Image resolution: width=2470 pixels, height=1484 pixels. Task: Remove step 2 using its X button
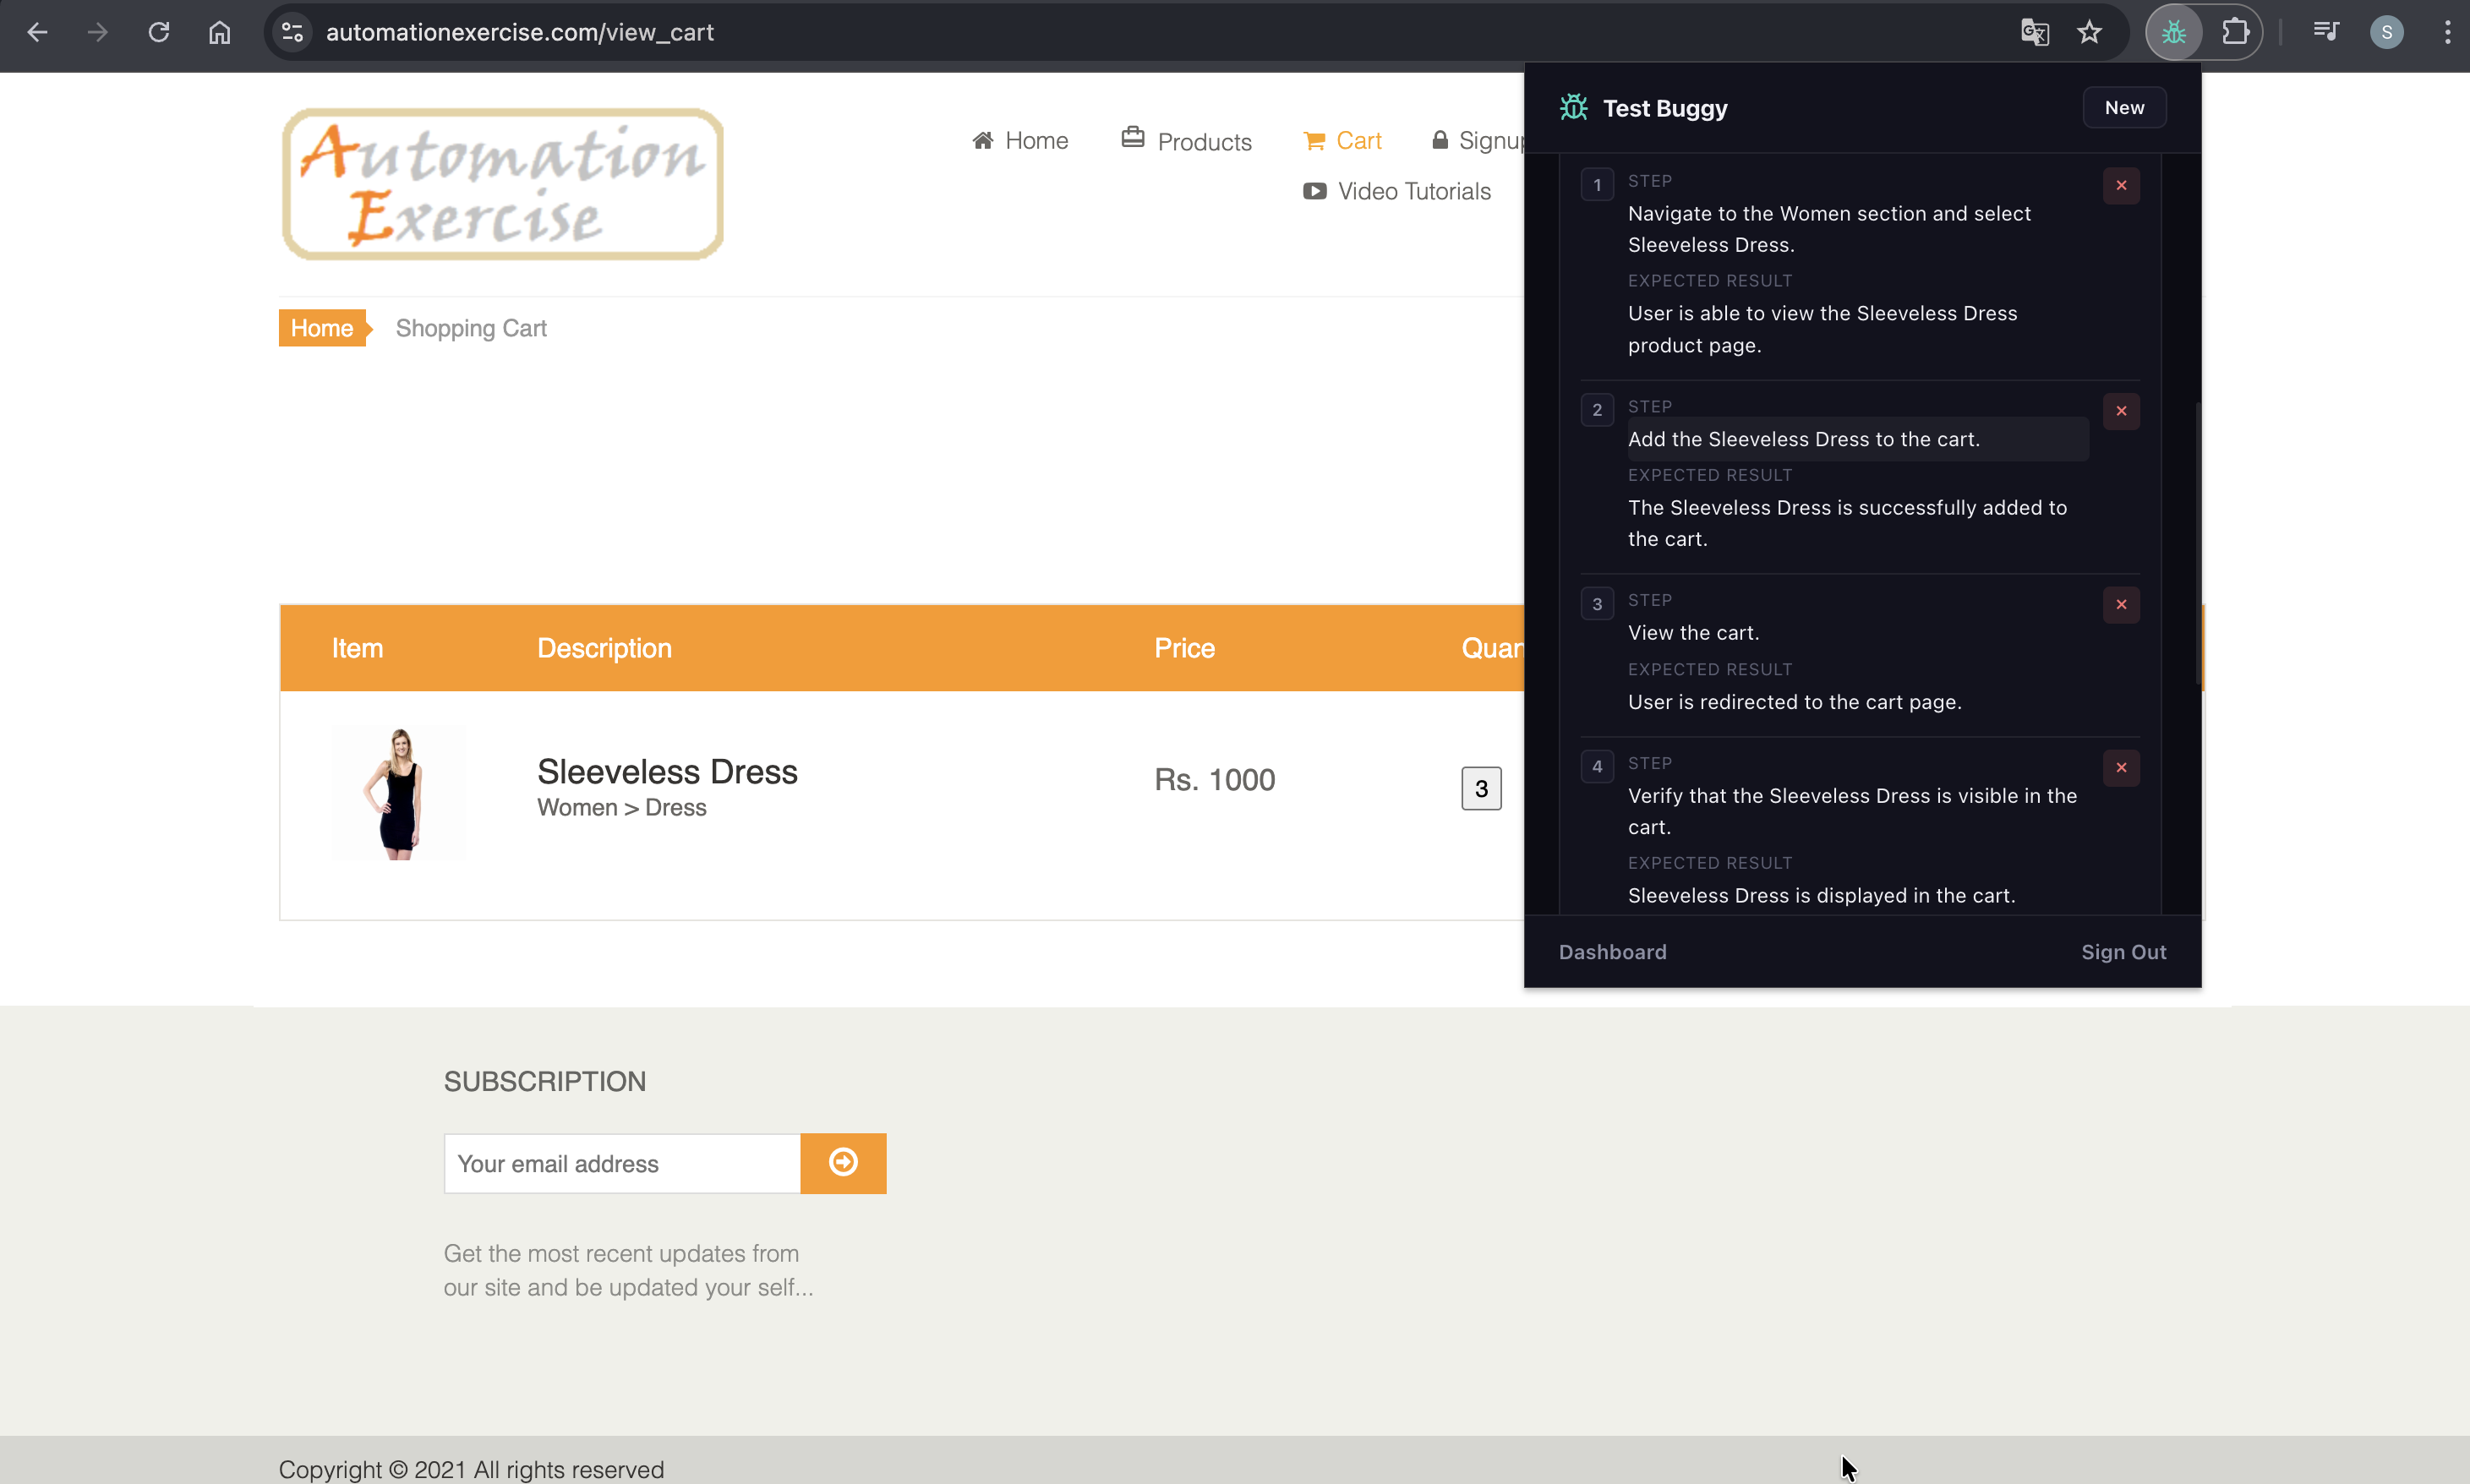[2120, 411]
